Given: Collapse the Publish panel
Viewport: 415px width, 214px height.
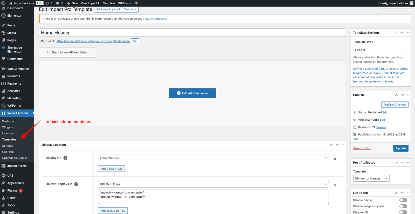Looking at the screenshot, I should click(x=408, y=95).
